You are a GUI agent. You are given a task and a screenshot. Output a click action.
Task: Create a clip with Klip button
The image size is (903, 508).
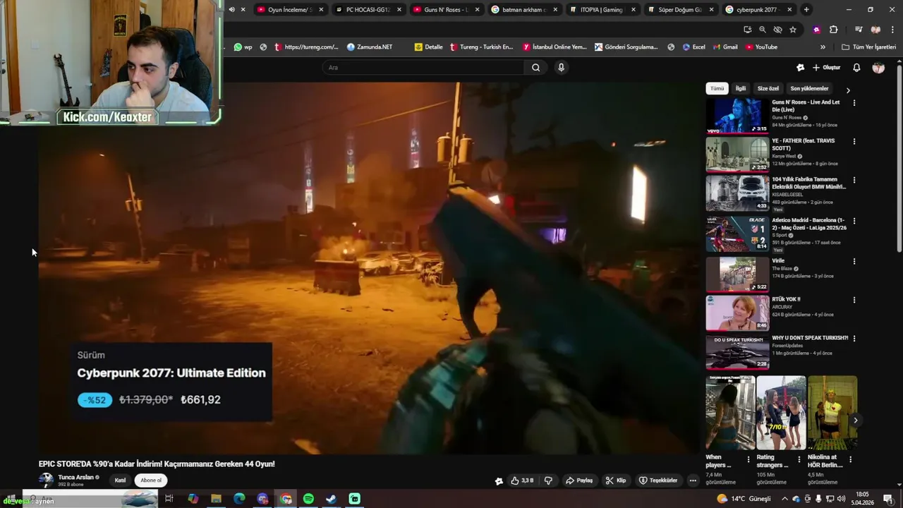(x=615, y=480)
